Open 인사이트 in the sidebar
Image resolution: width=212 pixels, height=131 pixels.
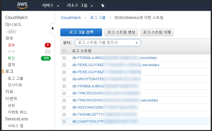click(15, 85)
